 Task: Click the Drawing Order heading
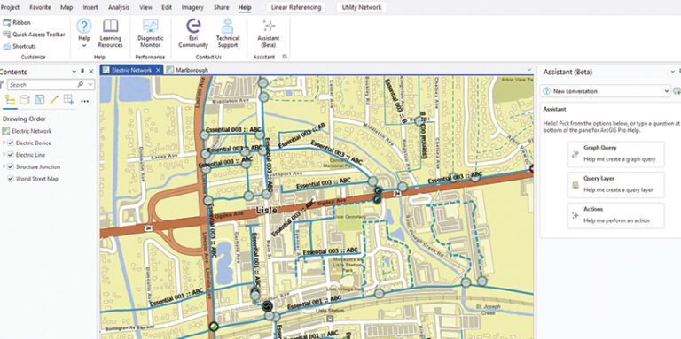coord(24,119)
